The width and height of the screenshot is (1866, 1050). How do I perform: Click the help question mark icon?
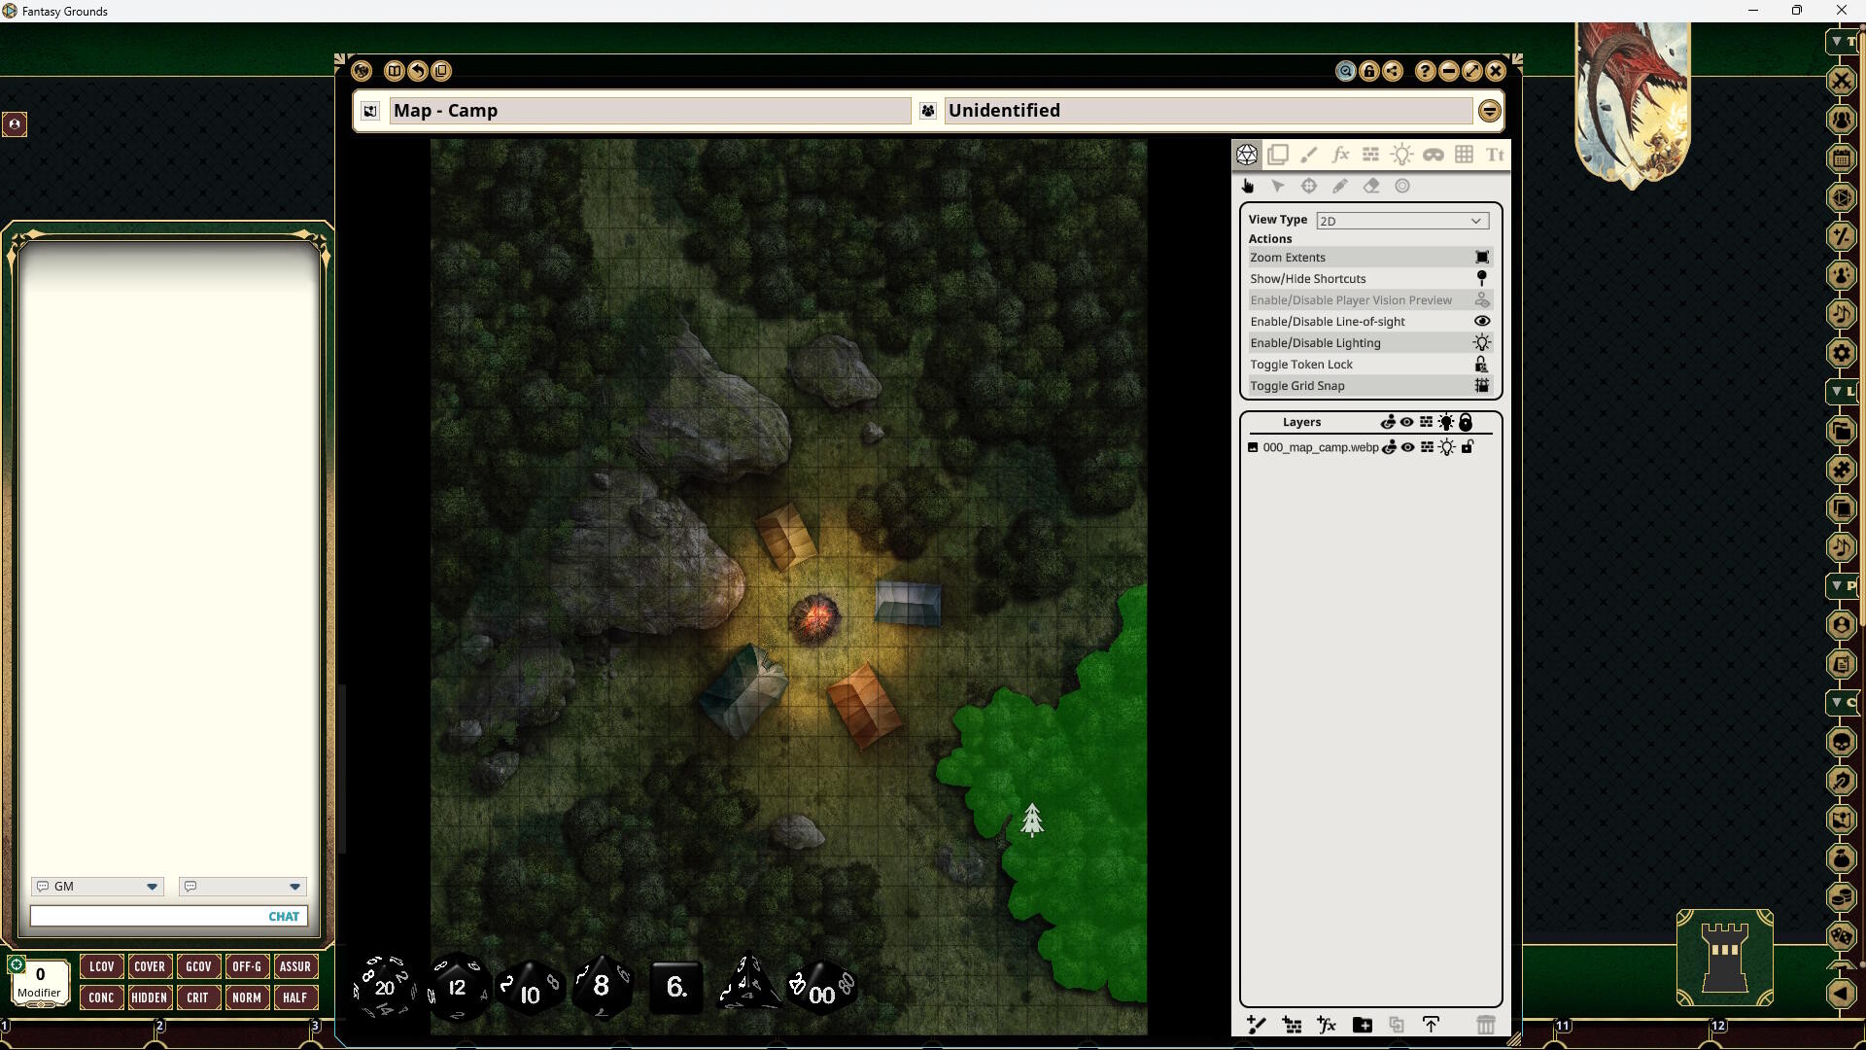pyautogui.click(x=1425, y=71)
